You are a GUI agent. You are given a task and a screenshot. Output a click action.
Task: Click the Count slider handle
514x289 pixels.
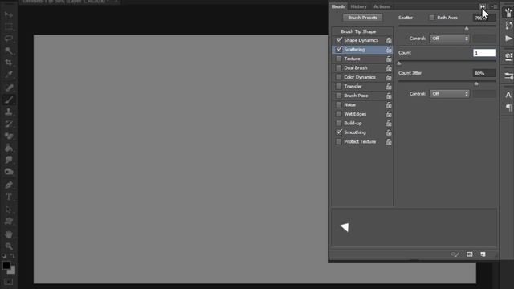click(x=399, y=63)
